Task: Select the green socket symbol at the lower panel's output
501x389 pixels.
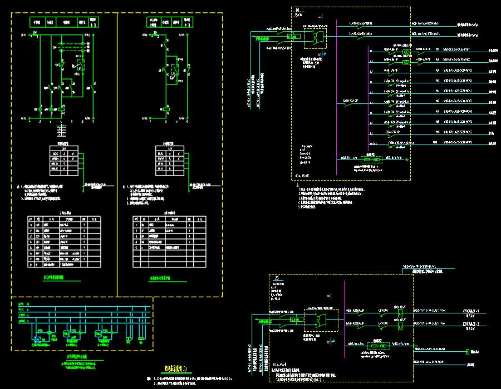Action: (468, 351)
